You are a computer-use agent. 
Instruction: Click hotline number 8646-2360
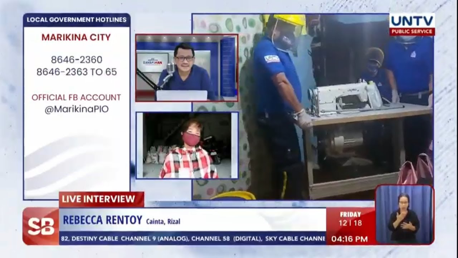pos(77,59)
